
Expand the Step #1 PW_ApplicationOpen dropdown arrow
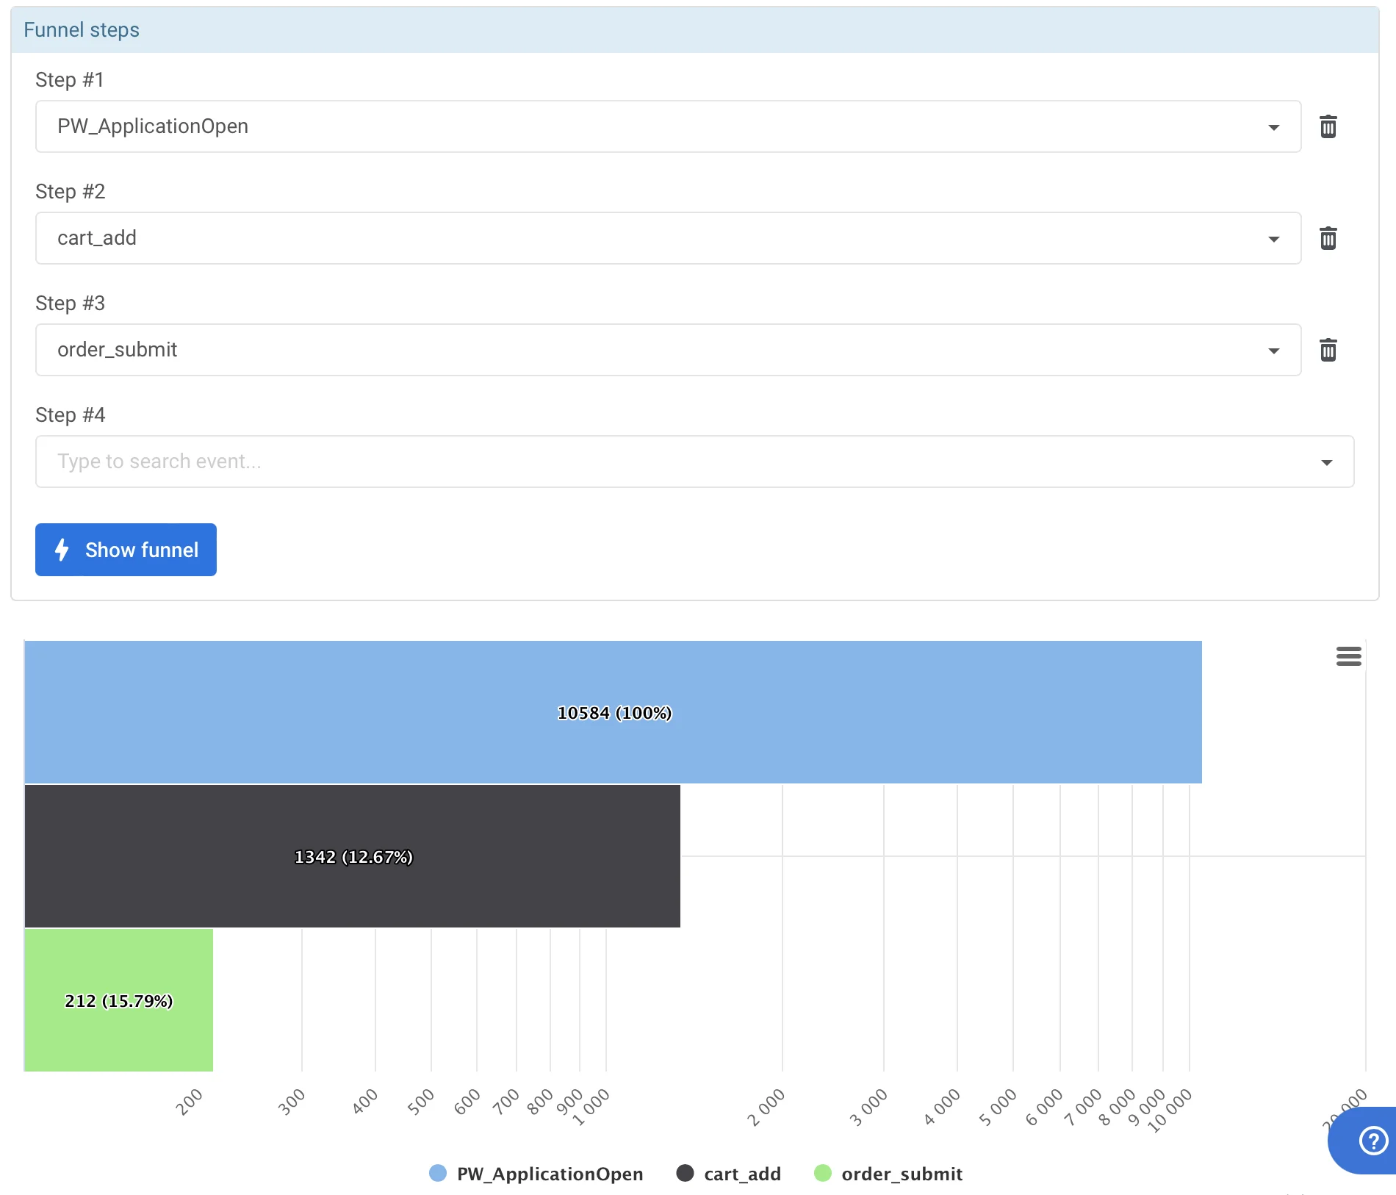pyautogui.click(x=1273, y=127)
